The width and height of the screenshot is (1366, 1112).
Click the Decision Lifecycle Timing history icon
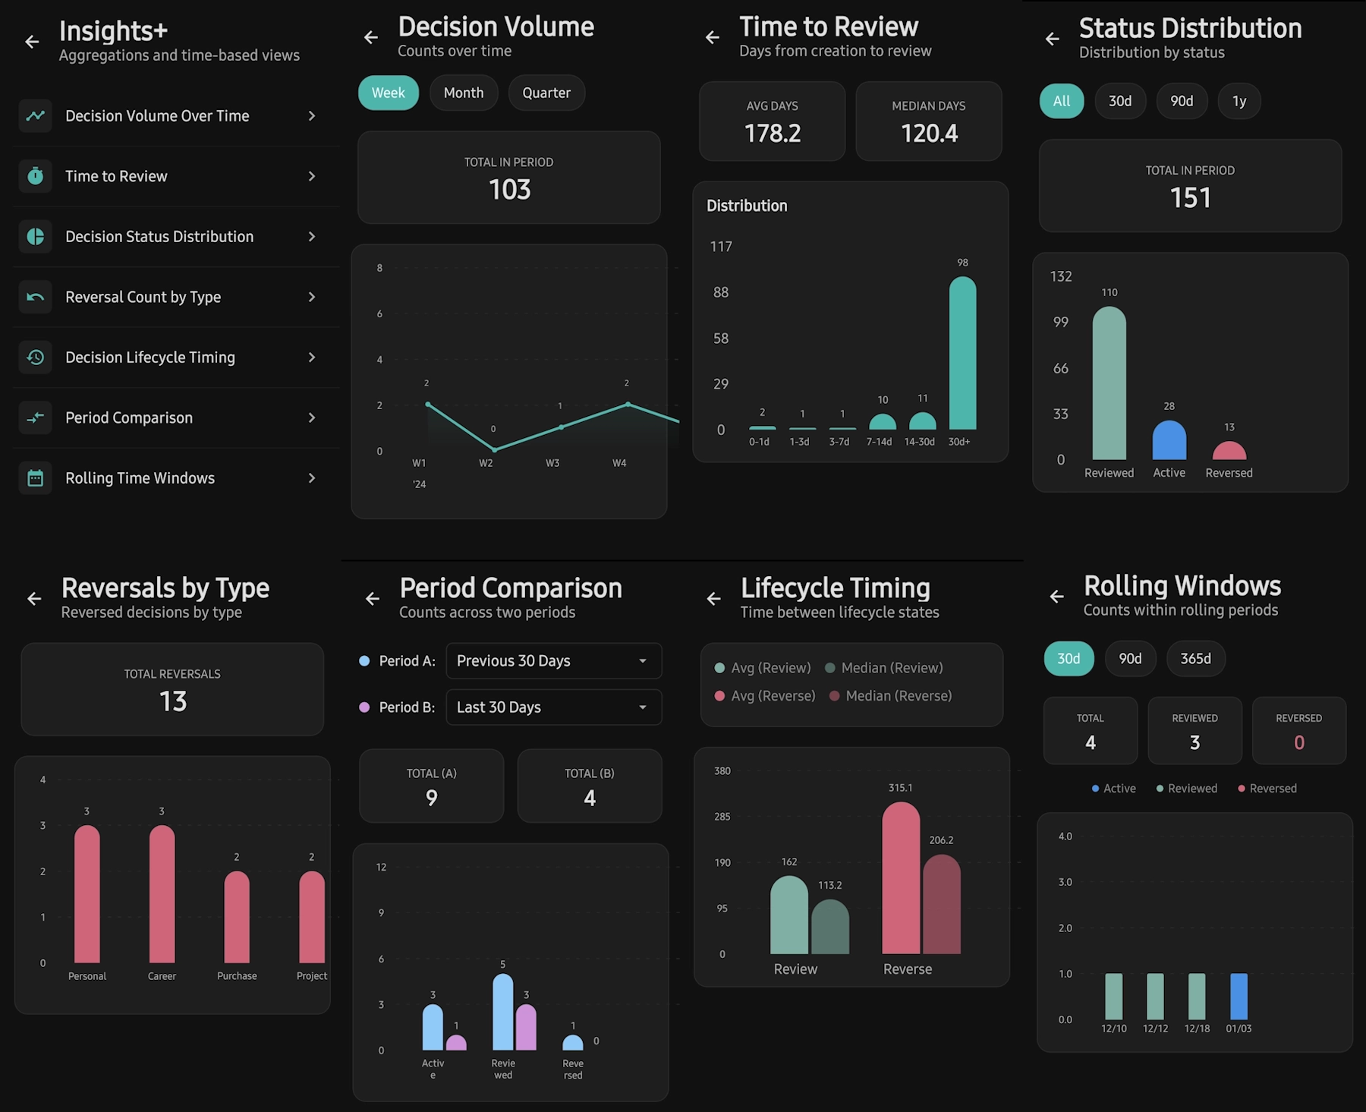[35, 358]
